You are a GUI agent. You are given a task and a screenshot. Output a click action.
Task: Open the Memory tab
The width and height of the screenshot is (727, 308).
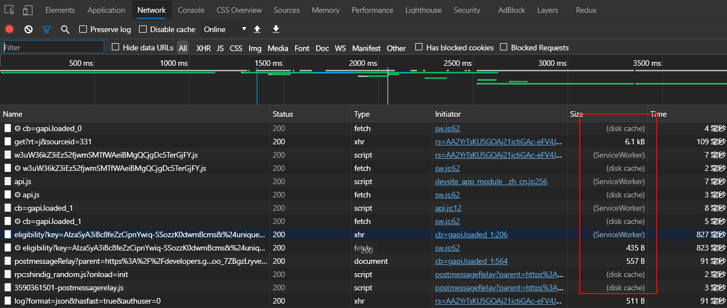tap(326, 10)
